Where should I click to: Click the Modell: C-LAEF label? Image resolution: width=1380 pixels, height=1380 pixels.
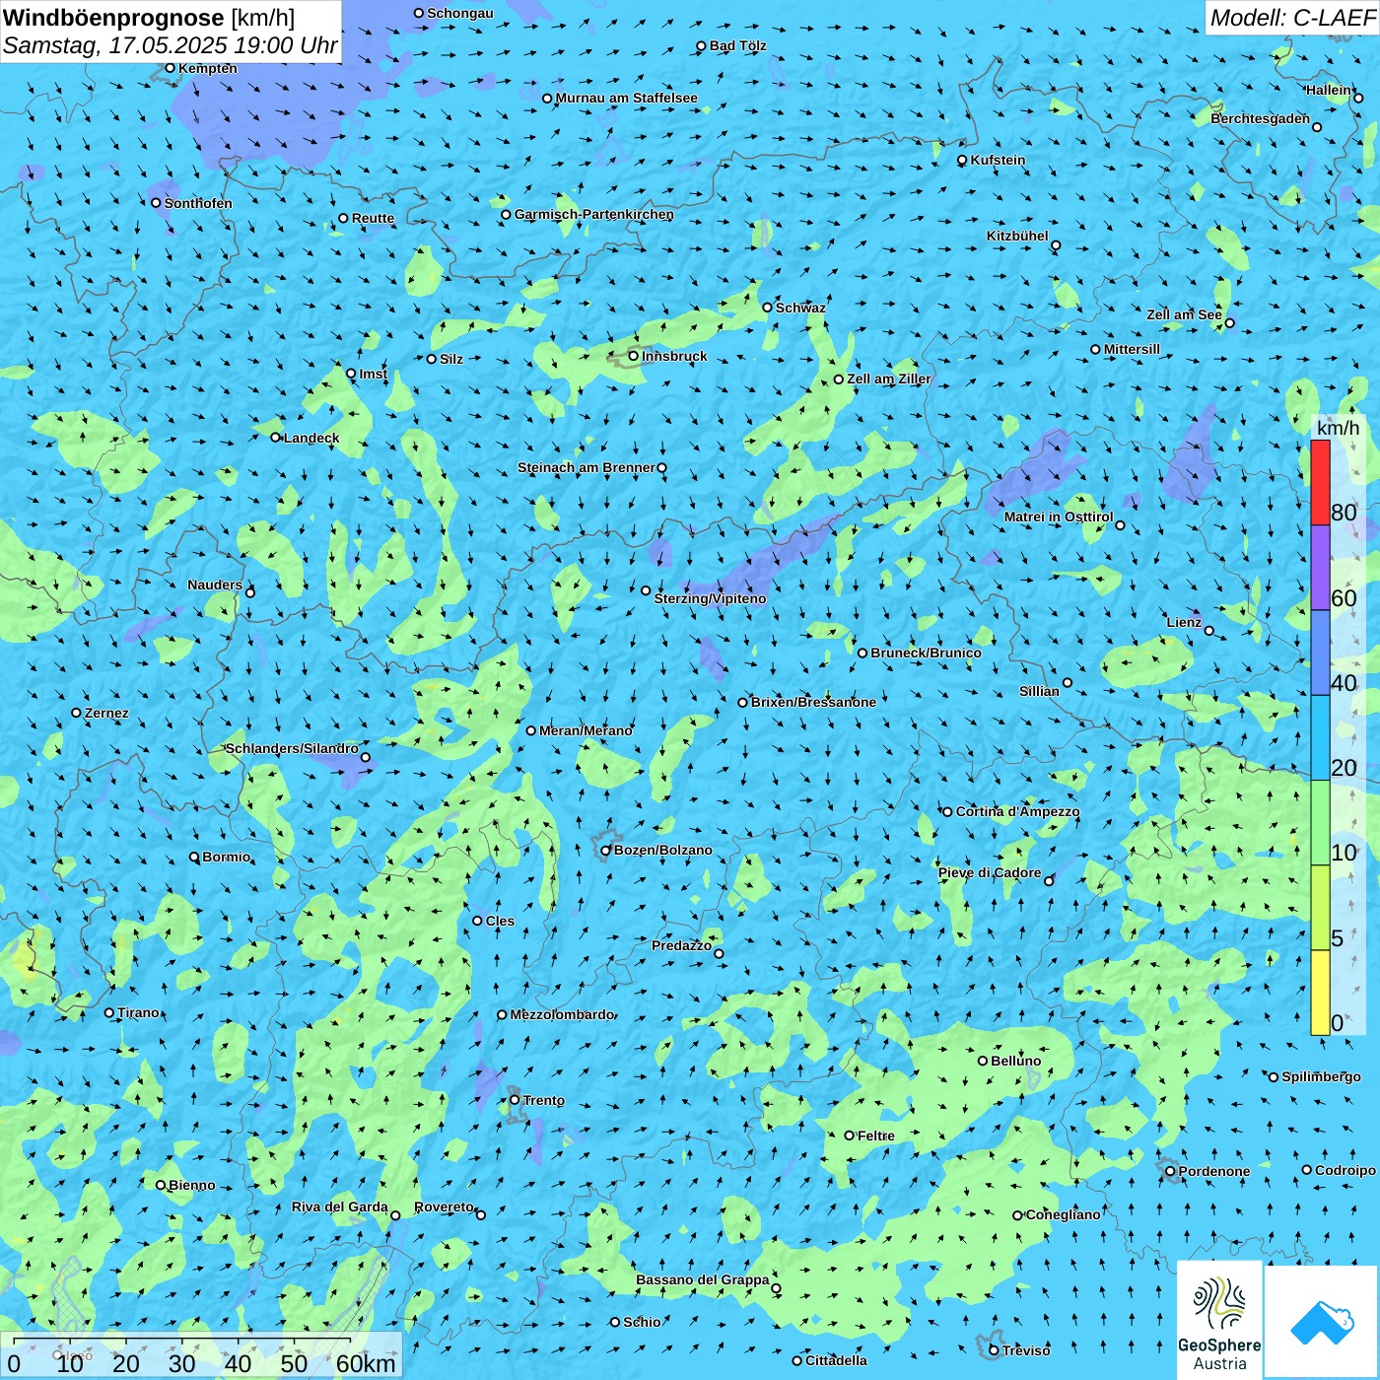pos(1292,18)
